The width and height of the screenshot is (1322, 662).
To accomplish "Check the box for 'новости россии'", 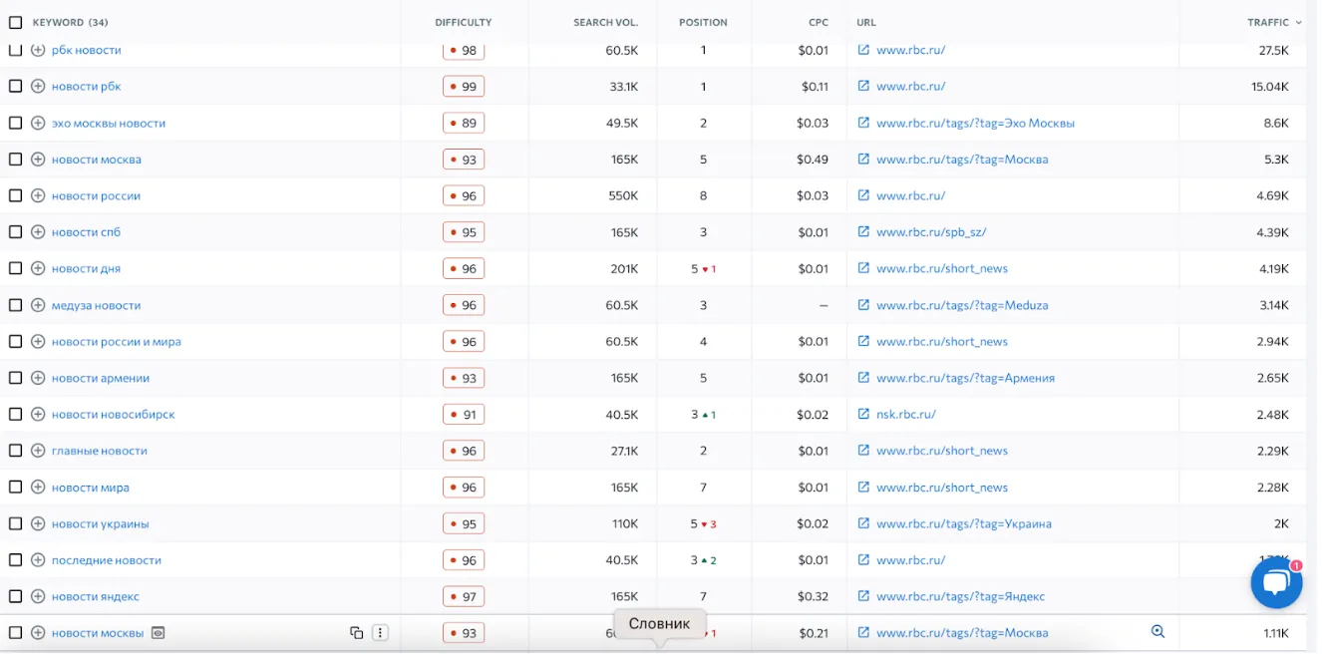I will click(15, 196).
